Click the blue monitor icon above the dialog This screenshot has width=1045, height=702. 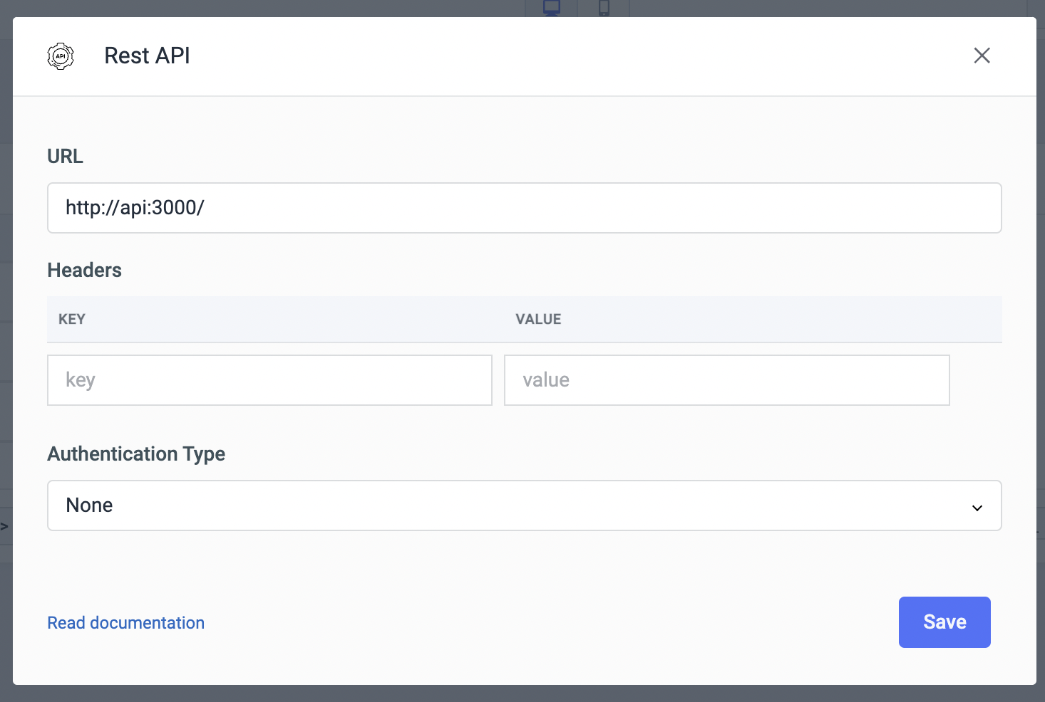coord(550,7)
